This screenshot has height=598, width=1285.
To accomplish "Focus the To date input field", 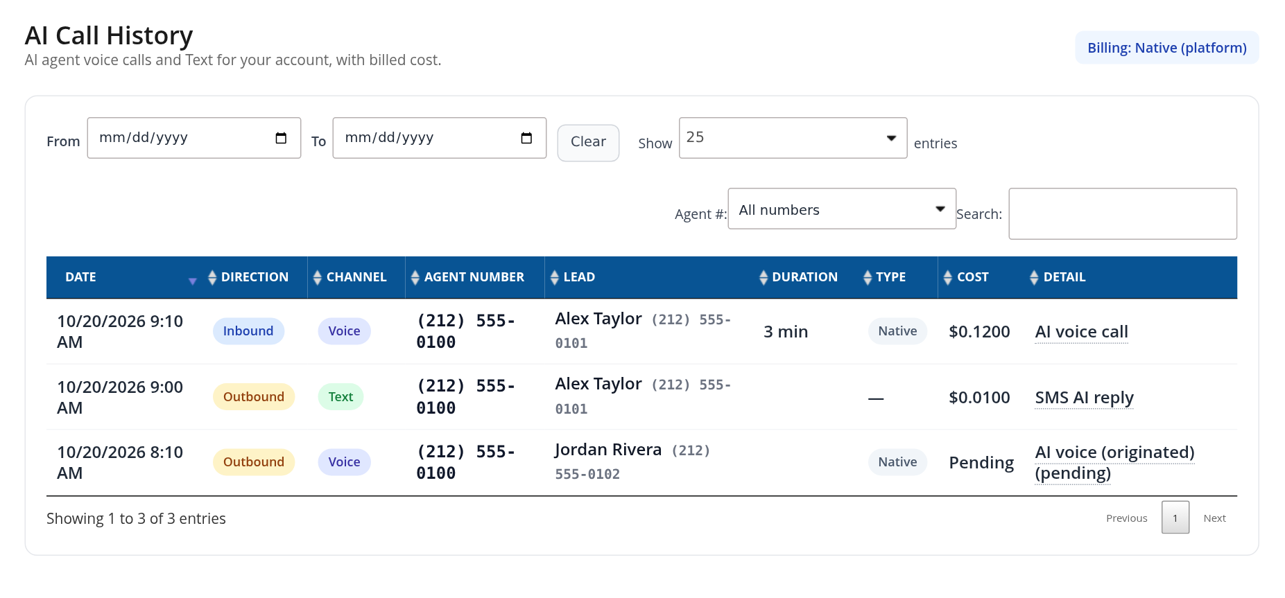I will 440,138.
